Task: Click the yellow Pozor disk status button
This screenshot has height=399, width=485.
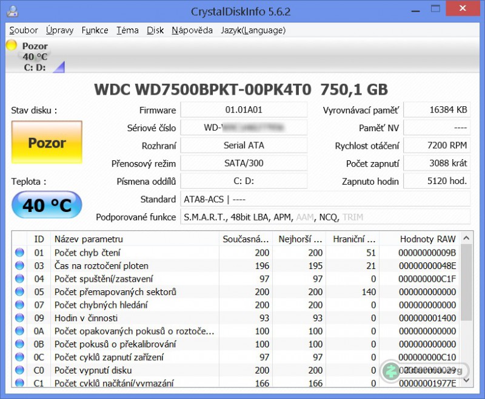Action: [47, 142]
